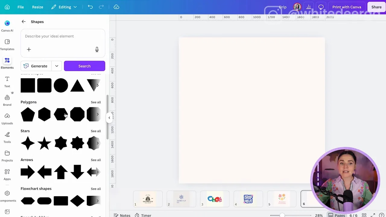
Task: Open the Notes panel
Action: (x=122, y=215)
